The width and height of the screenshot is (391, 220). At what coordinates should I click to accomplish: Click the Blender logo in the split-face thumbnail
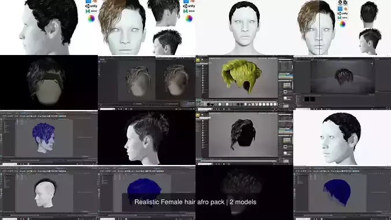coord(345,9)
